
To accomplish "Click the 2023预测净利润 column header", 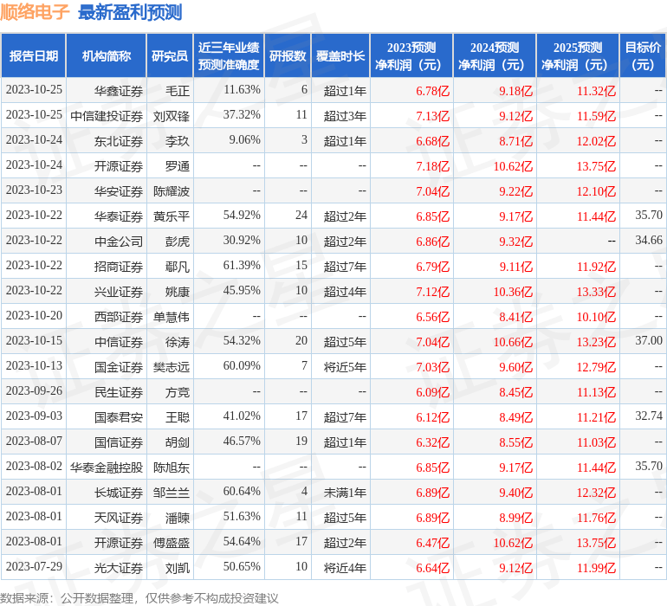I will tap(411, 55).
